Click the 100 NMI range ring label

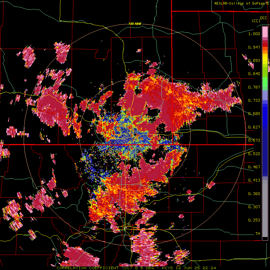coord(135,24)
